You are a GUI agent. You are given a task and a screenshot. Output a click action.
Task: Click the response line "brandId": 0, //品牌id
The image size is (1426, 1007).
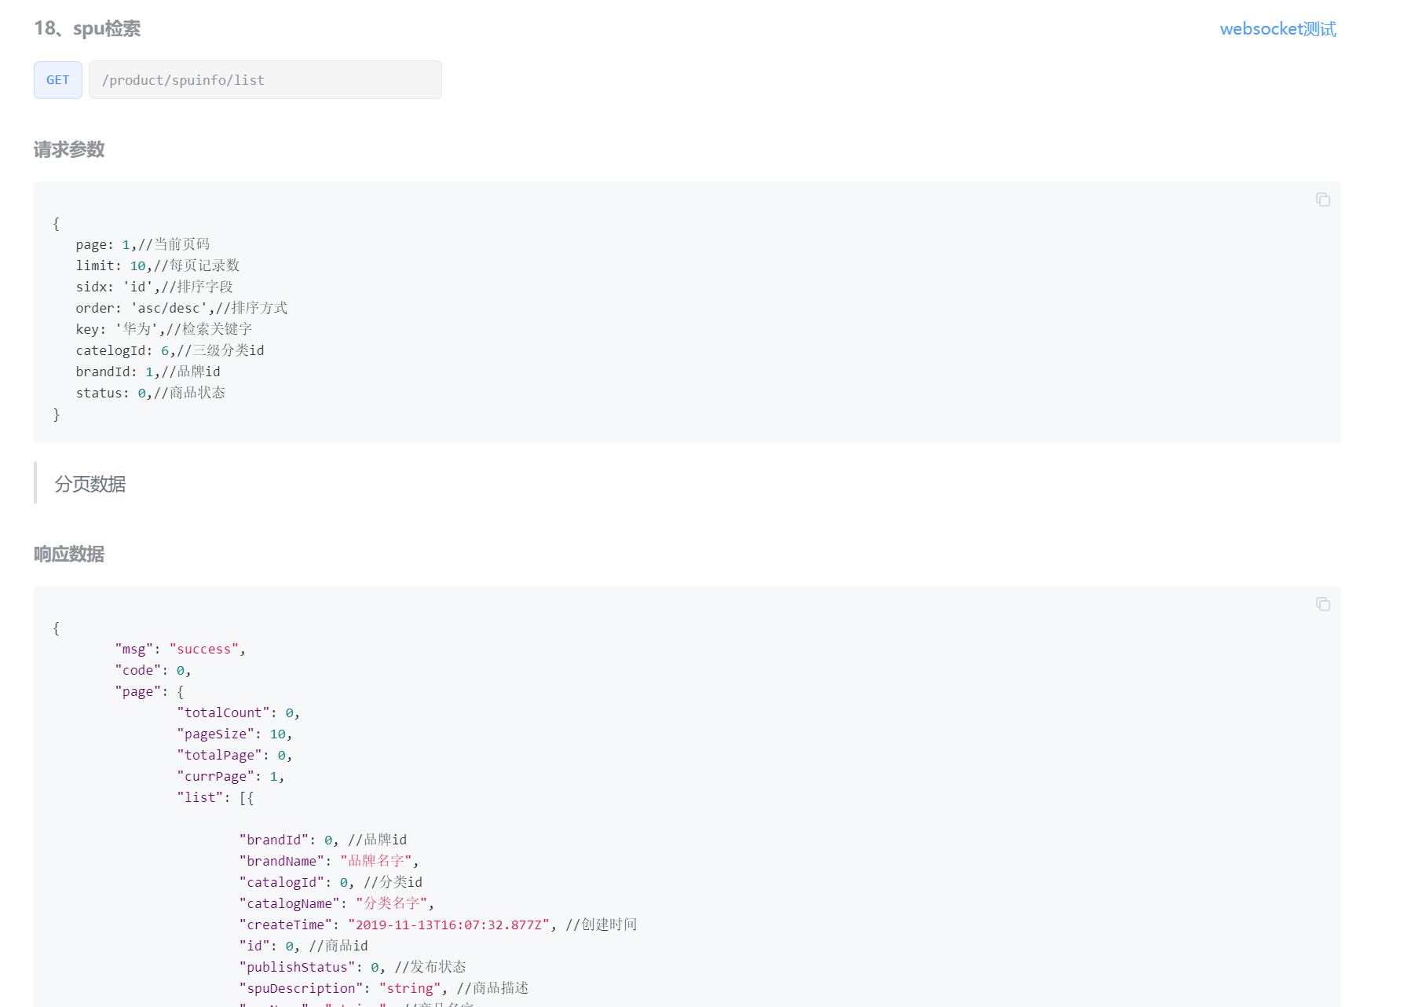coord(323,840)
